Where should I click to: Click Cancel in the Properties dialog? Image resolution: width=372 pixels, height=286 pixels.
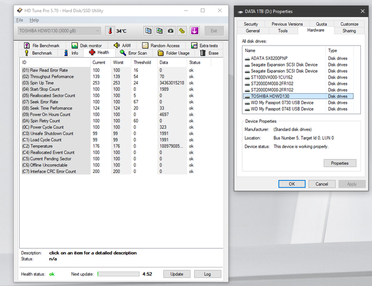click(321, 184)
